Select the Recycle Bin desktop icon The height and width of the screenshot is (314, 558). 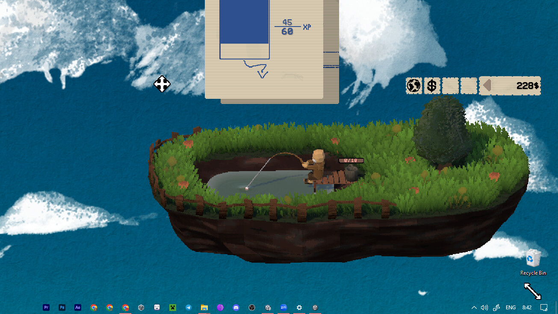533,262
